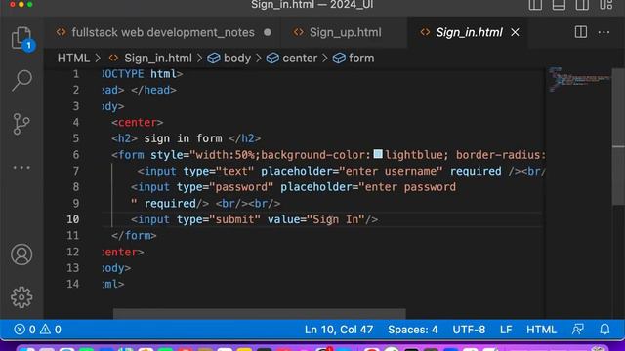Click the "enter username" placeholder string
The height and width of the screenshot is (351, 625).
[391, 171]
